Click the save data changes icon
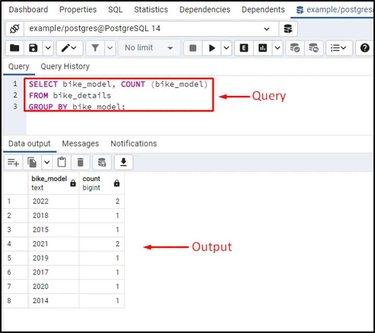This screenshot has height=333, width=375. [x=102, y=162]
